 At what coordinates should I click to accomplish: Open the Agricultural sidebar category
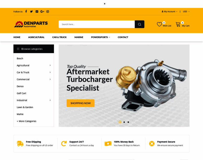coord(23,65)
